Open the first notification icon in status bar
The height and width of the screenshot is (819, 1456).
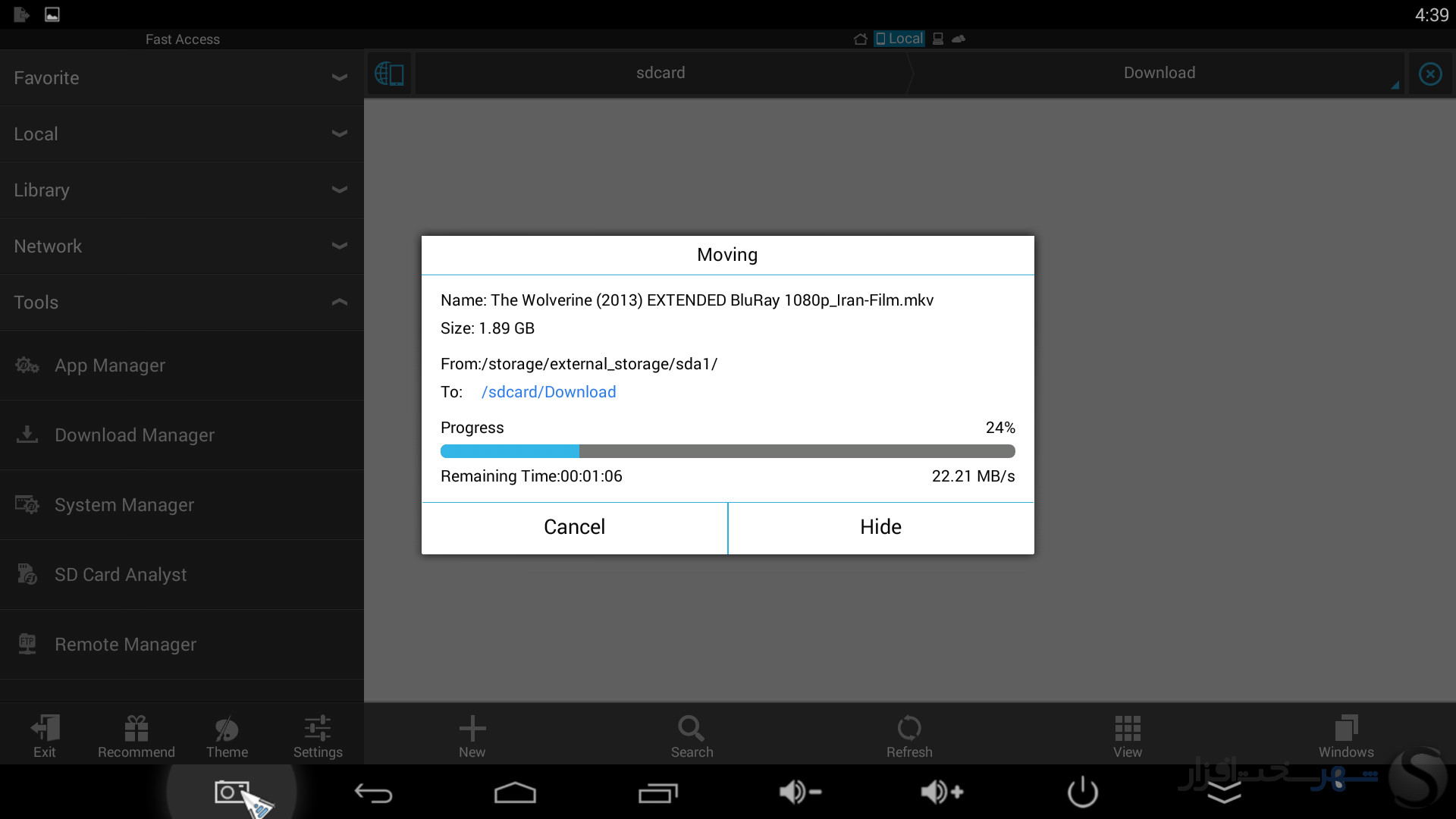21,14
